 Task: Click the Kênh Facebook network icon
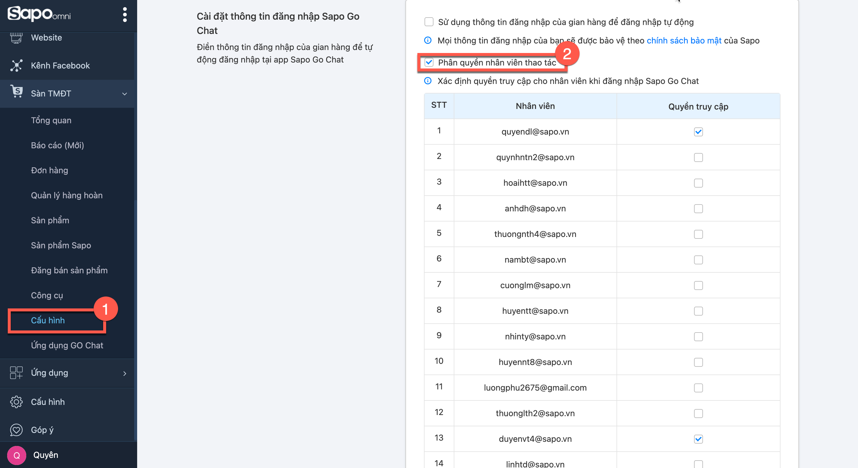[16, 65]
